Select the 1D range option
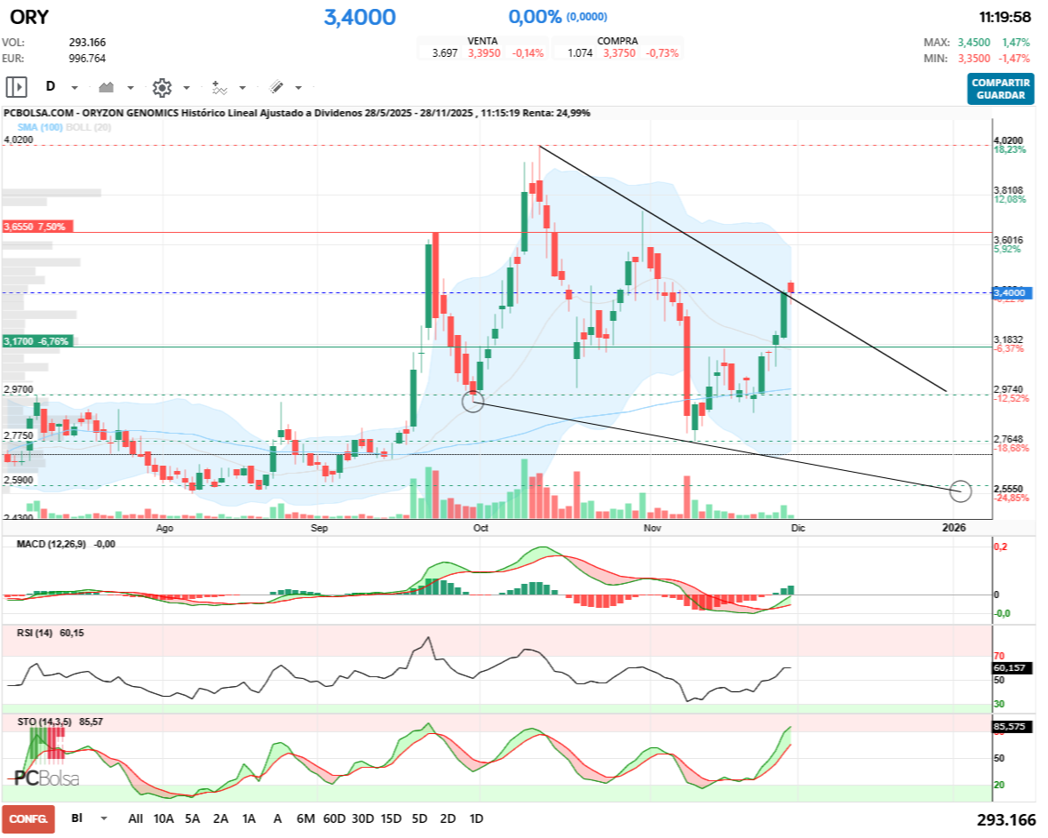 point(475,818)
